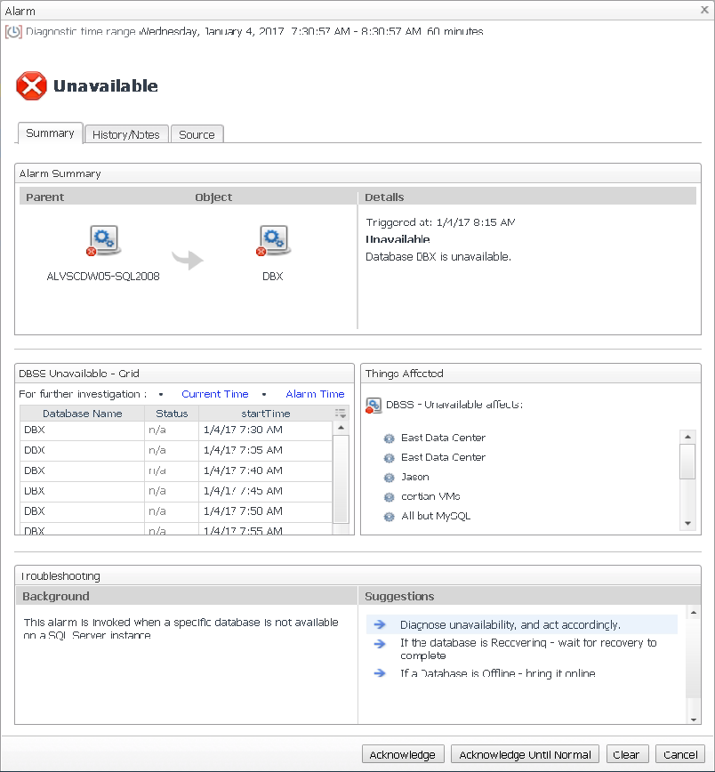Click the diagnostic time range clock icon
The image size is (715, 772).
pyautogui.click(x=13, y=32)
